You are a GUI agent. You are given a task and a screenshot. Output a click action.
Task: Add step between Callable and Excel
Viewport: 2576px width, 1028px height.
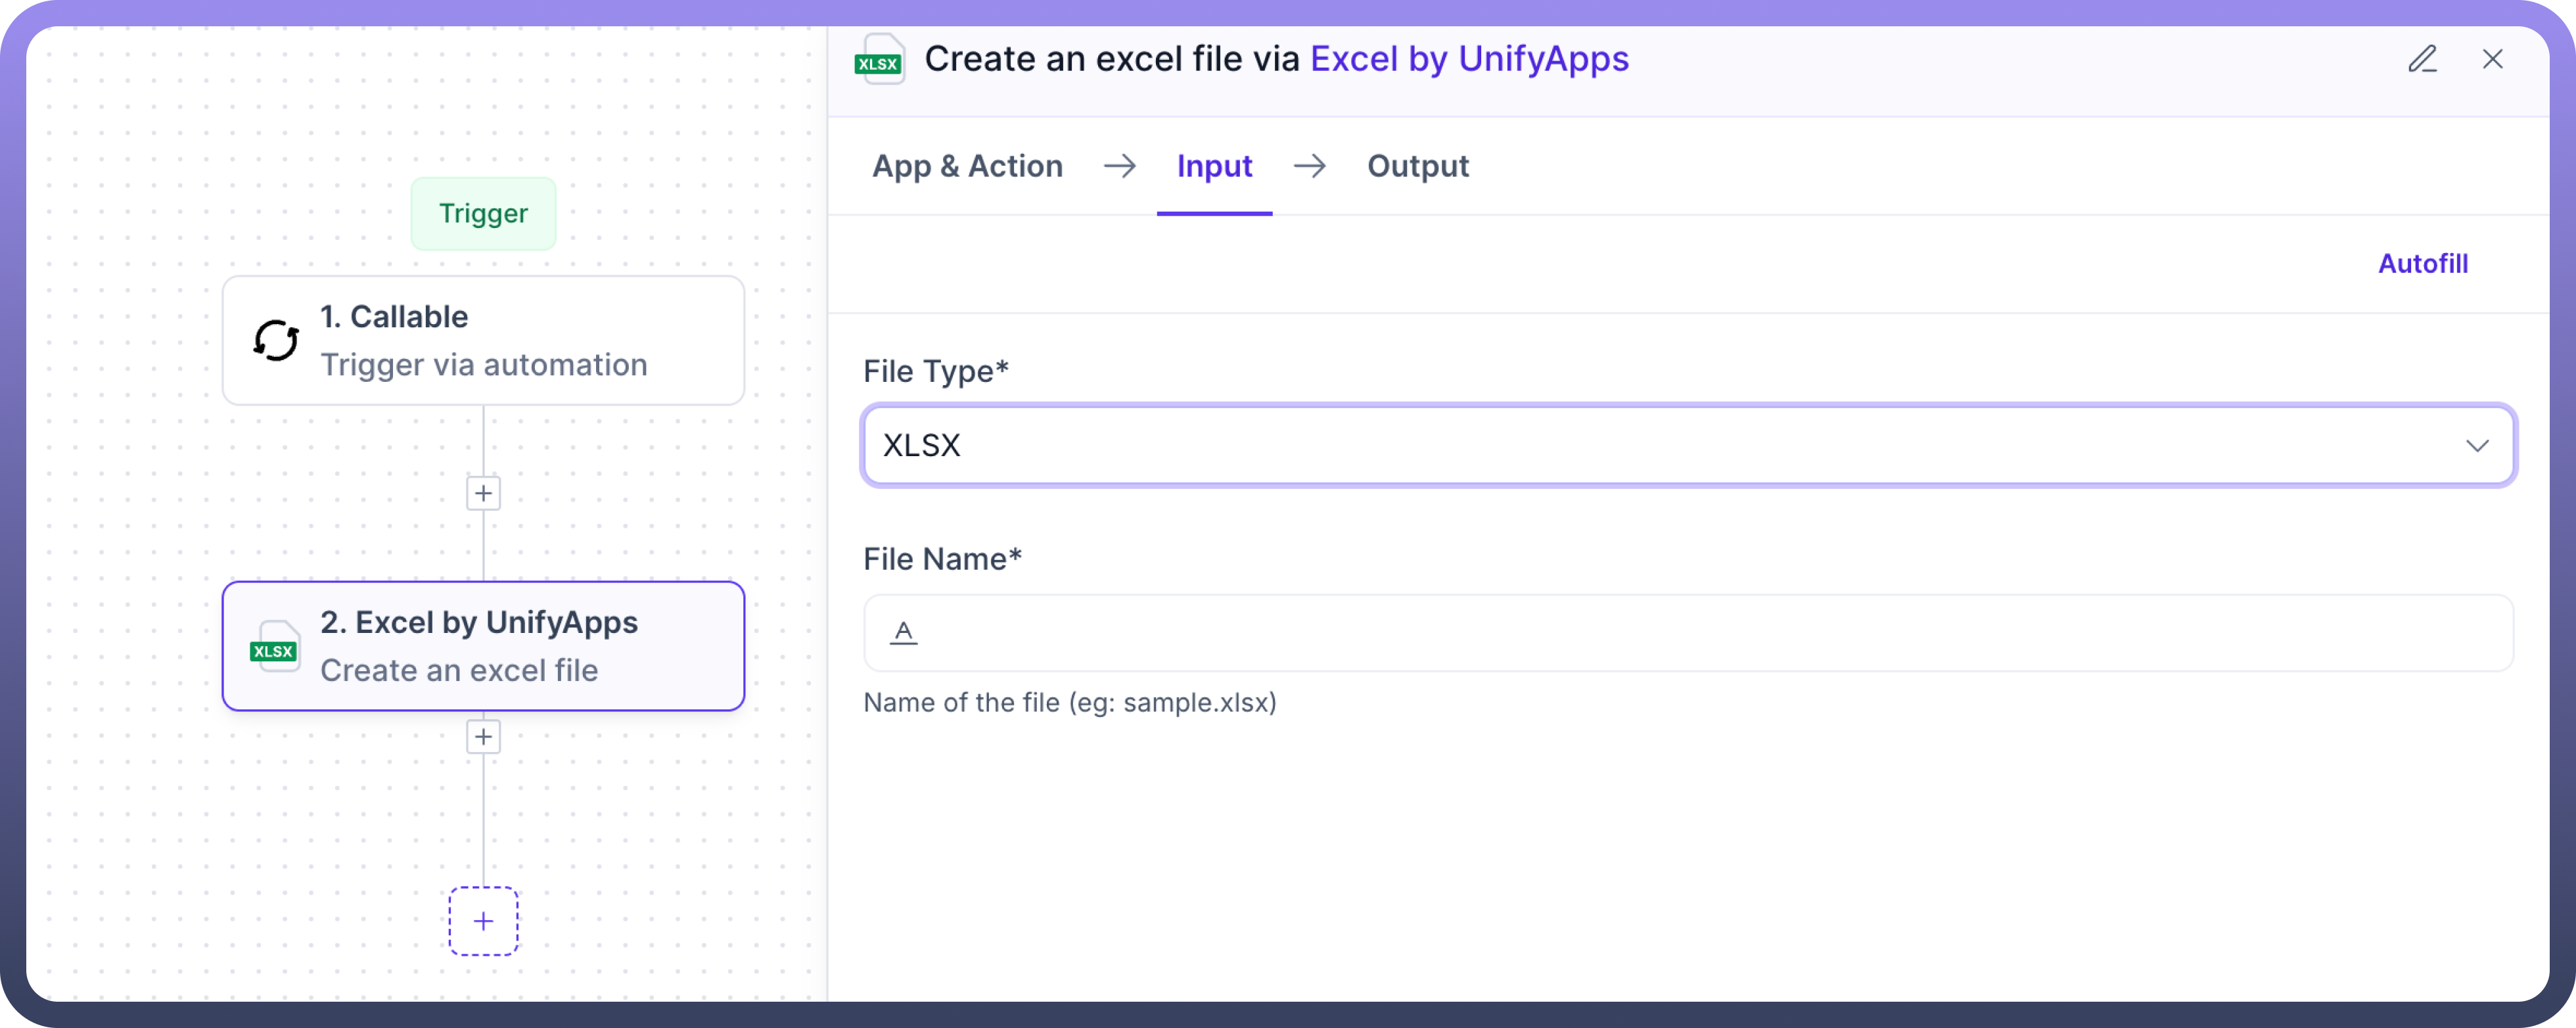pyautogui.click(x=483, y=493)
